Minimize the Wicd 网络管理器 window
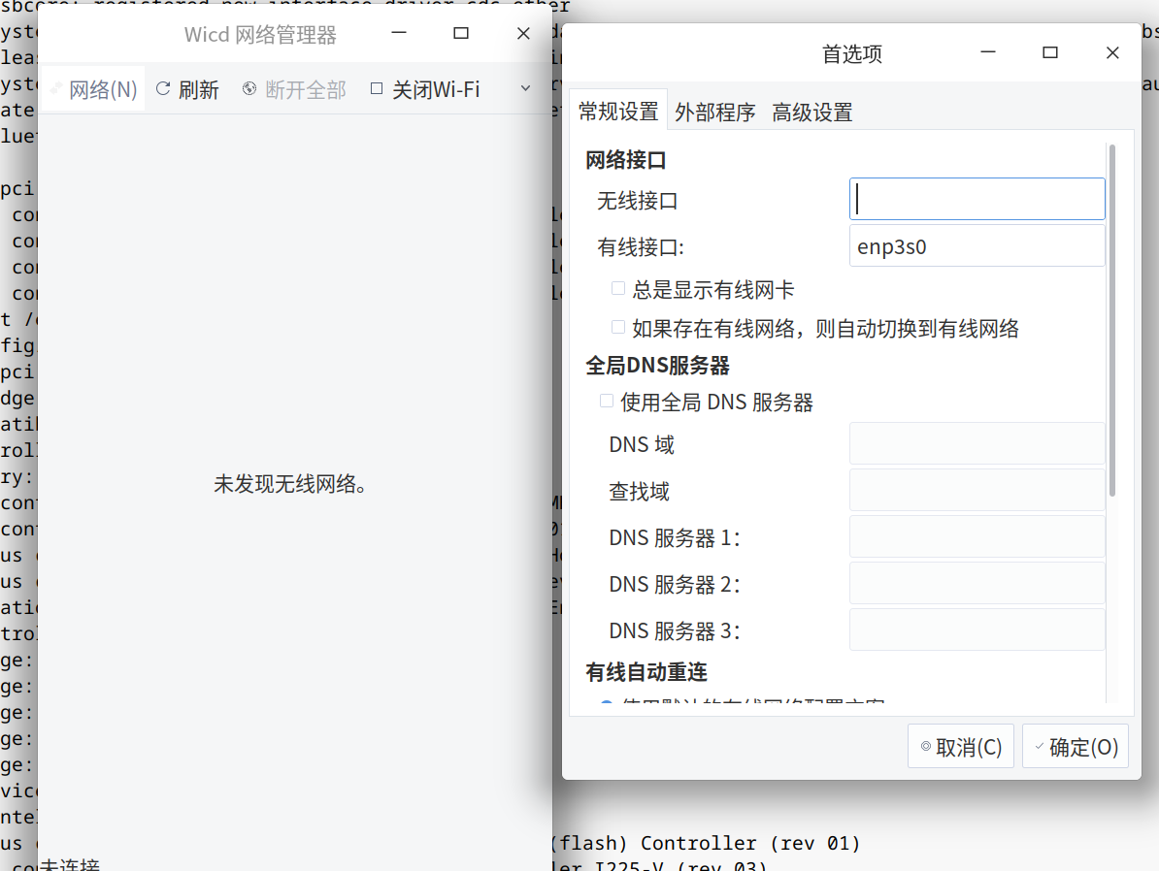This screenshot has width=1159, height=871. pos(399,33)
